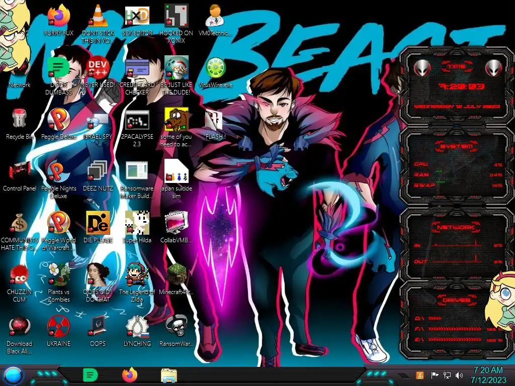Screen dimensions: 515x386
Task: Click the TIME gadget header
Action: tap(457, 67)
